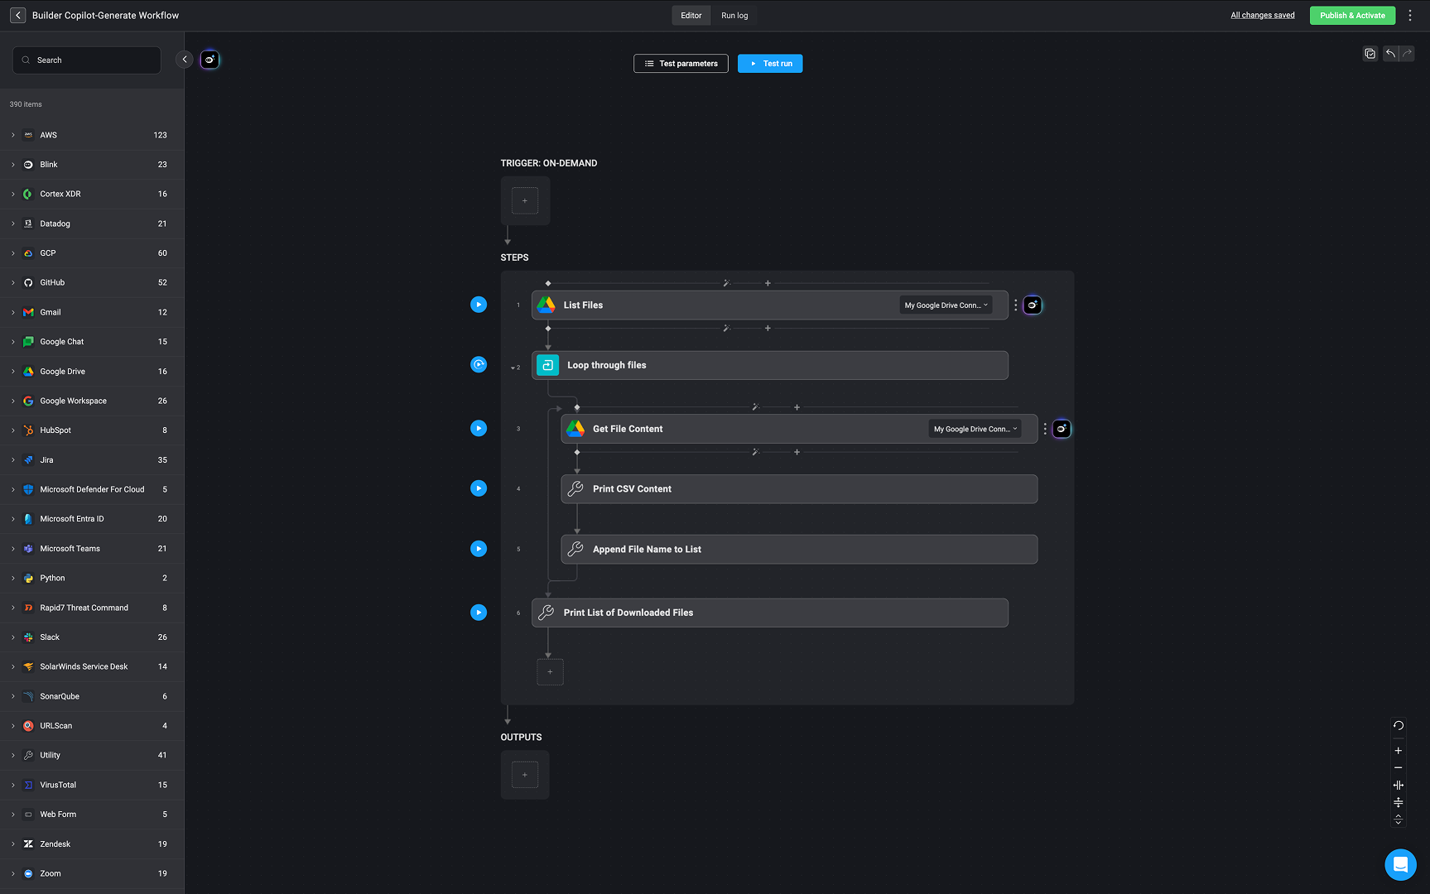The image size is (1430, 894).
Task: Fit canvas width horizontally
Action: [x=1399, y=785]
